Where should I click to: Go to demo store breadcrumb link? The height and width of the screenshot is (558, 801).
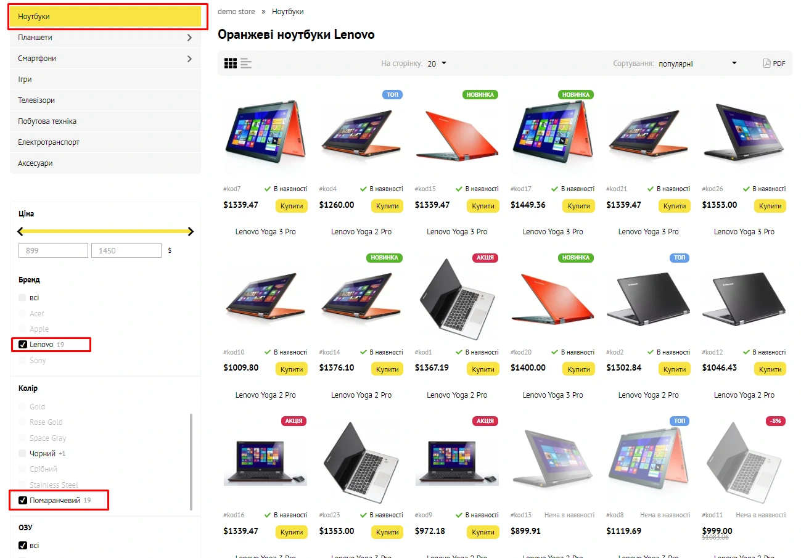pos(236,12)
